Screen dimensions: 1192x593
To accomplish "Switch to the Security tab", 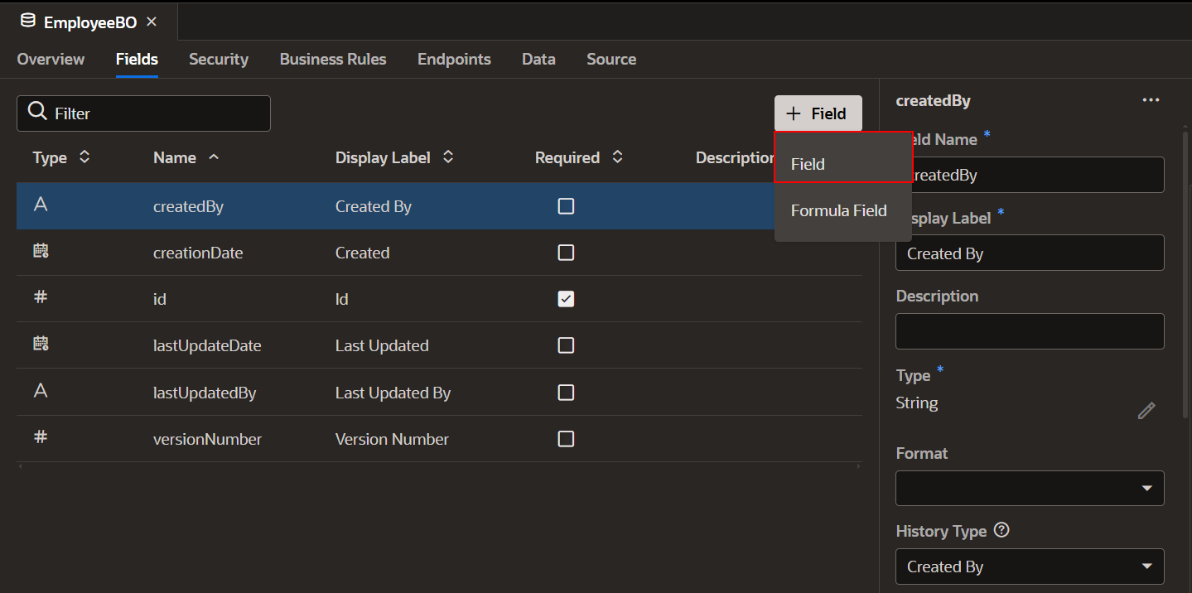I will click(x=219, y=59).
